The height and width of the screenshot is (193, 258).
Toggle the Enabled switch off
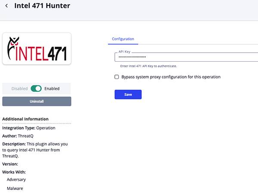point(36,89)
